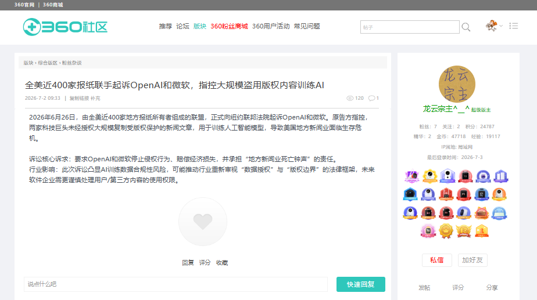Open the 推荐 nav item

click(x=166, y=26)
